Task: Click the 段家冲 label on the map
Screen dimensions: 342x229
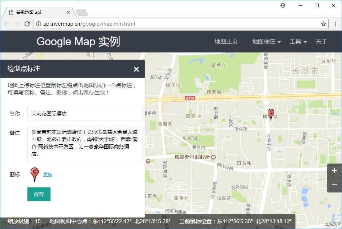Action: point(224,198)
